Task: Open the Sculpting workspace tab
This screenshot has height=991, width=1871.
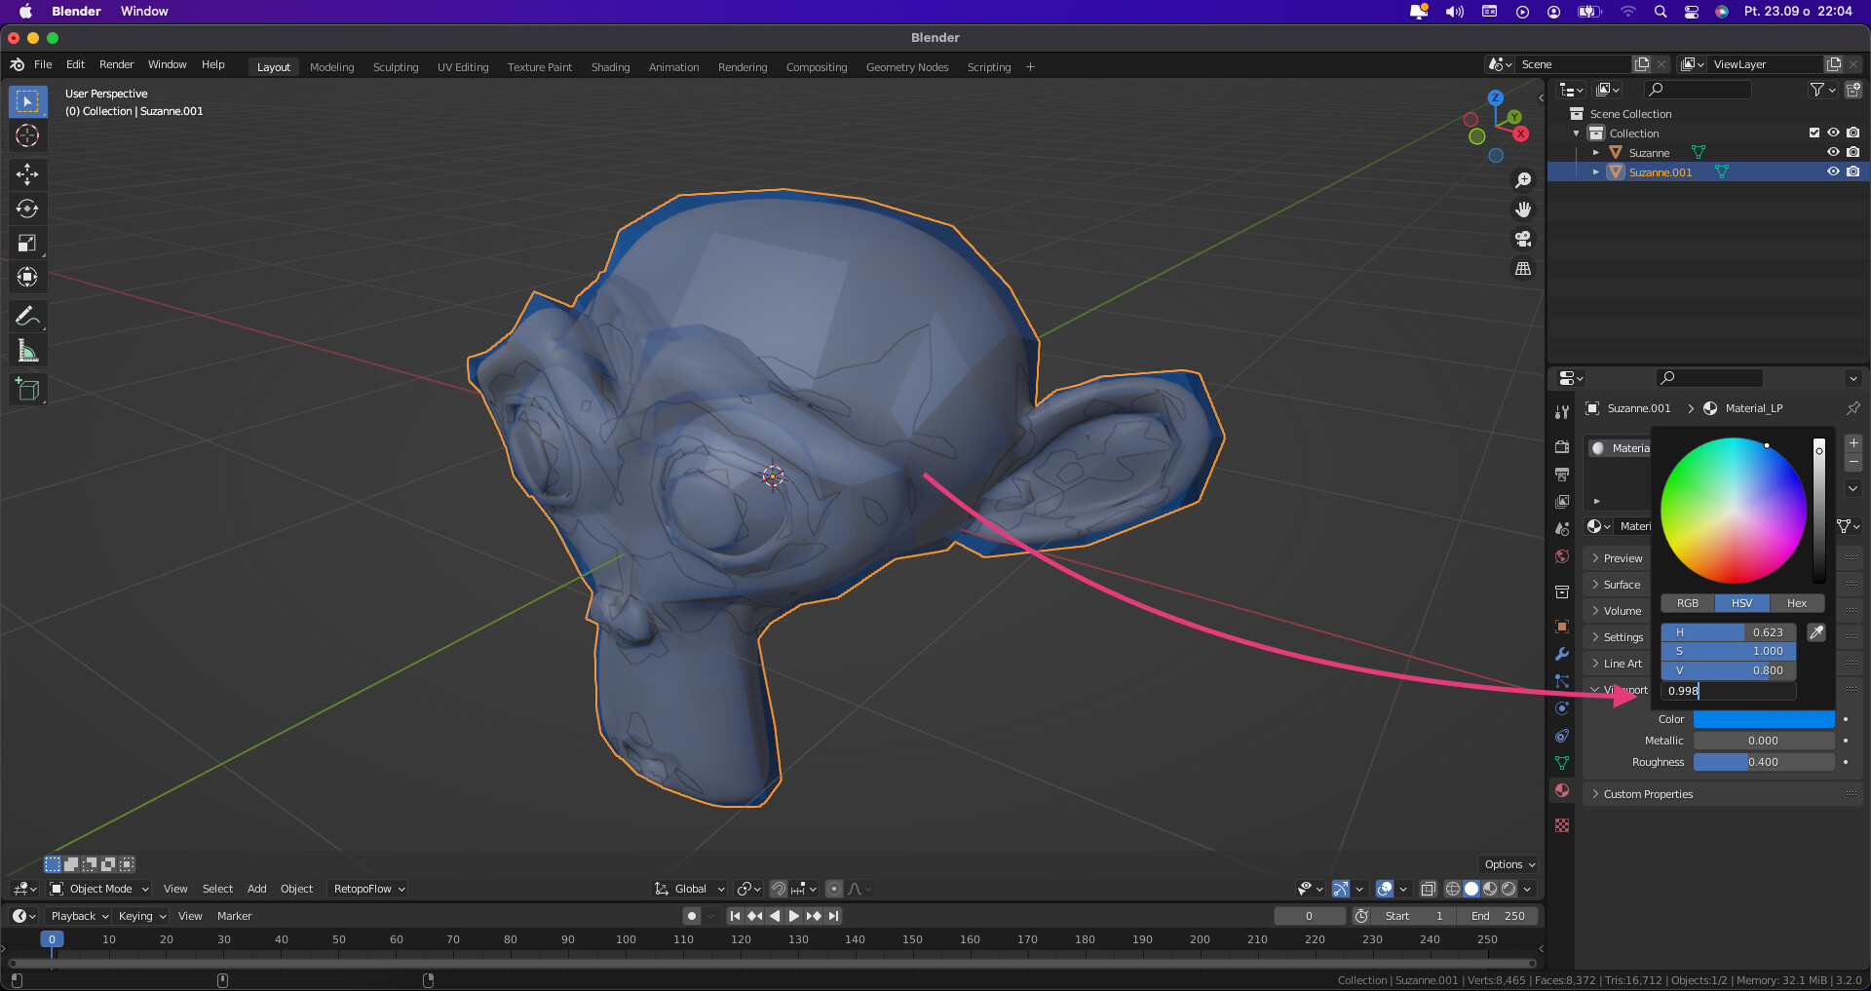Action: click(396, 67)
